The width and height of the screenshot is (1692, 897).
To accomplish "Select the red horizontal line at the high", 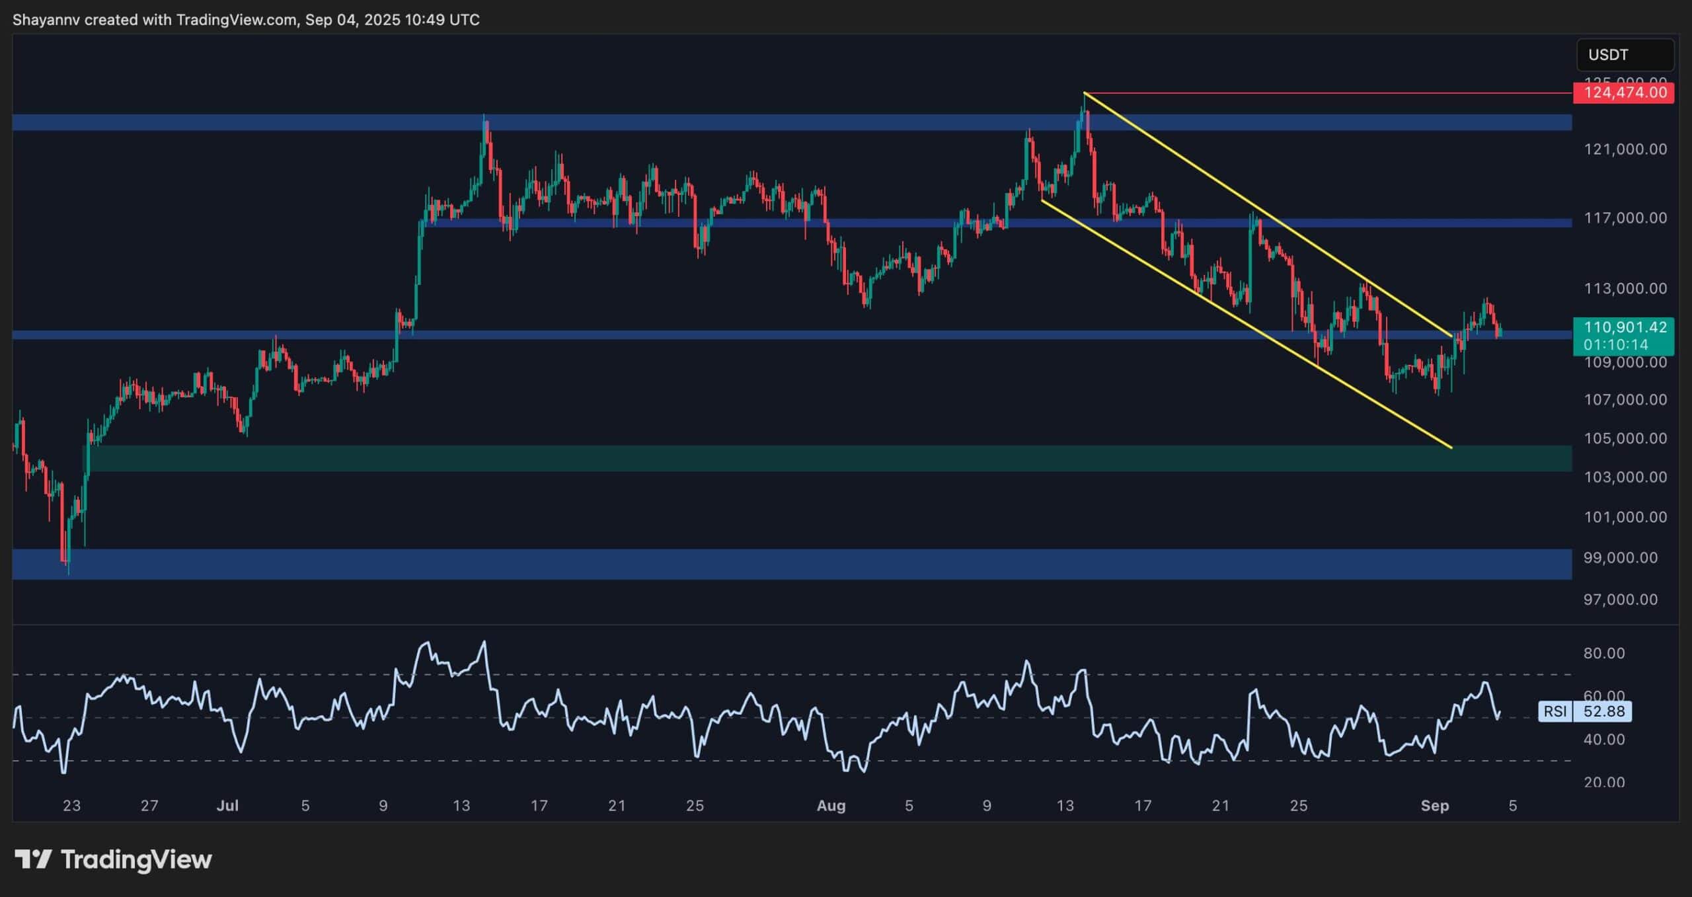I will click(1322, 93).
